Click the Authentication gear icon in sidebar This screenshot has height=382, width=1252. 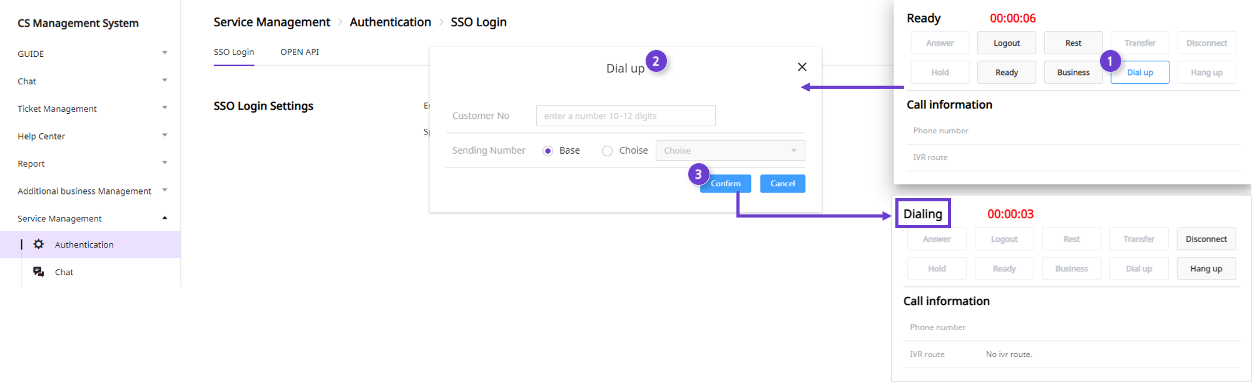(39, 244)
